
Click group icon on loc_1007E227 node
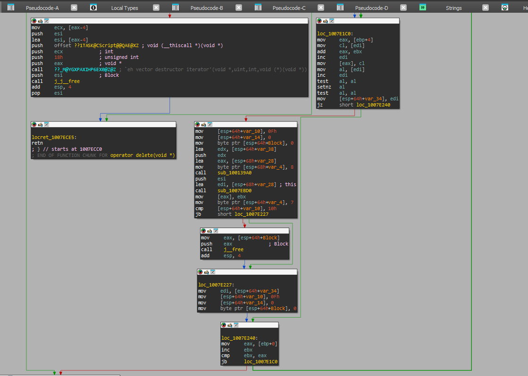213,272
